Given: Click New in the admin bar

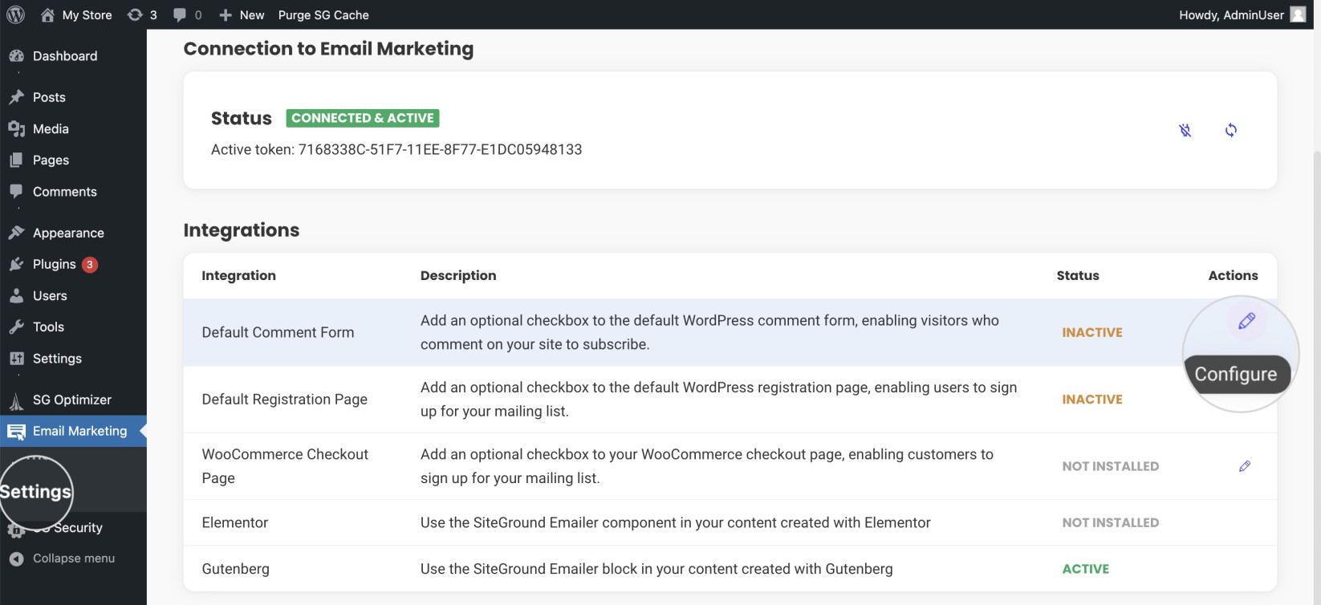Looking at the screenshot, I should coord(242,14).
